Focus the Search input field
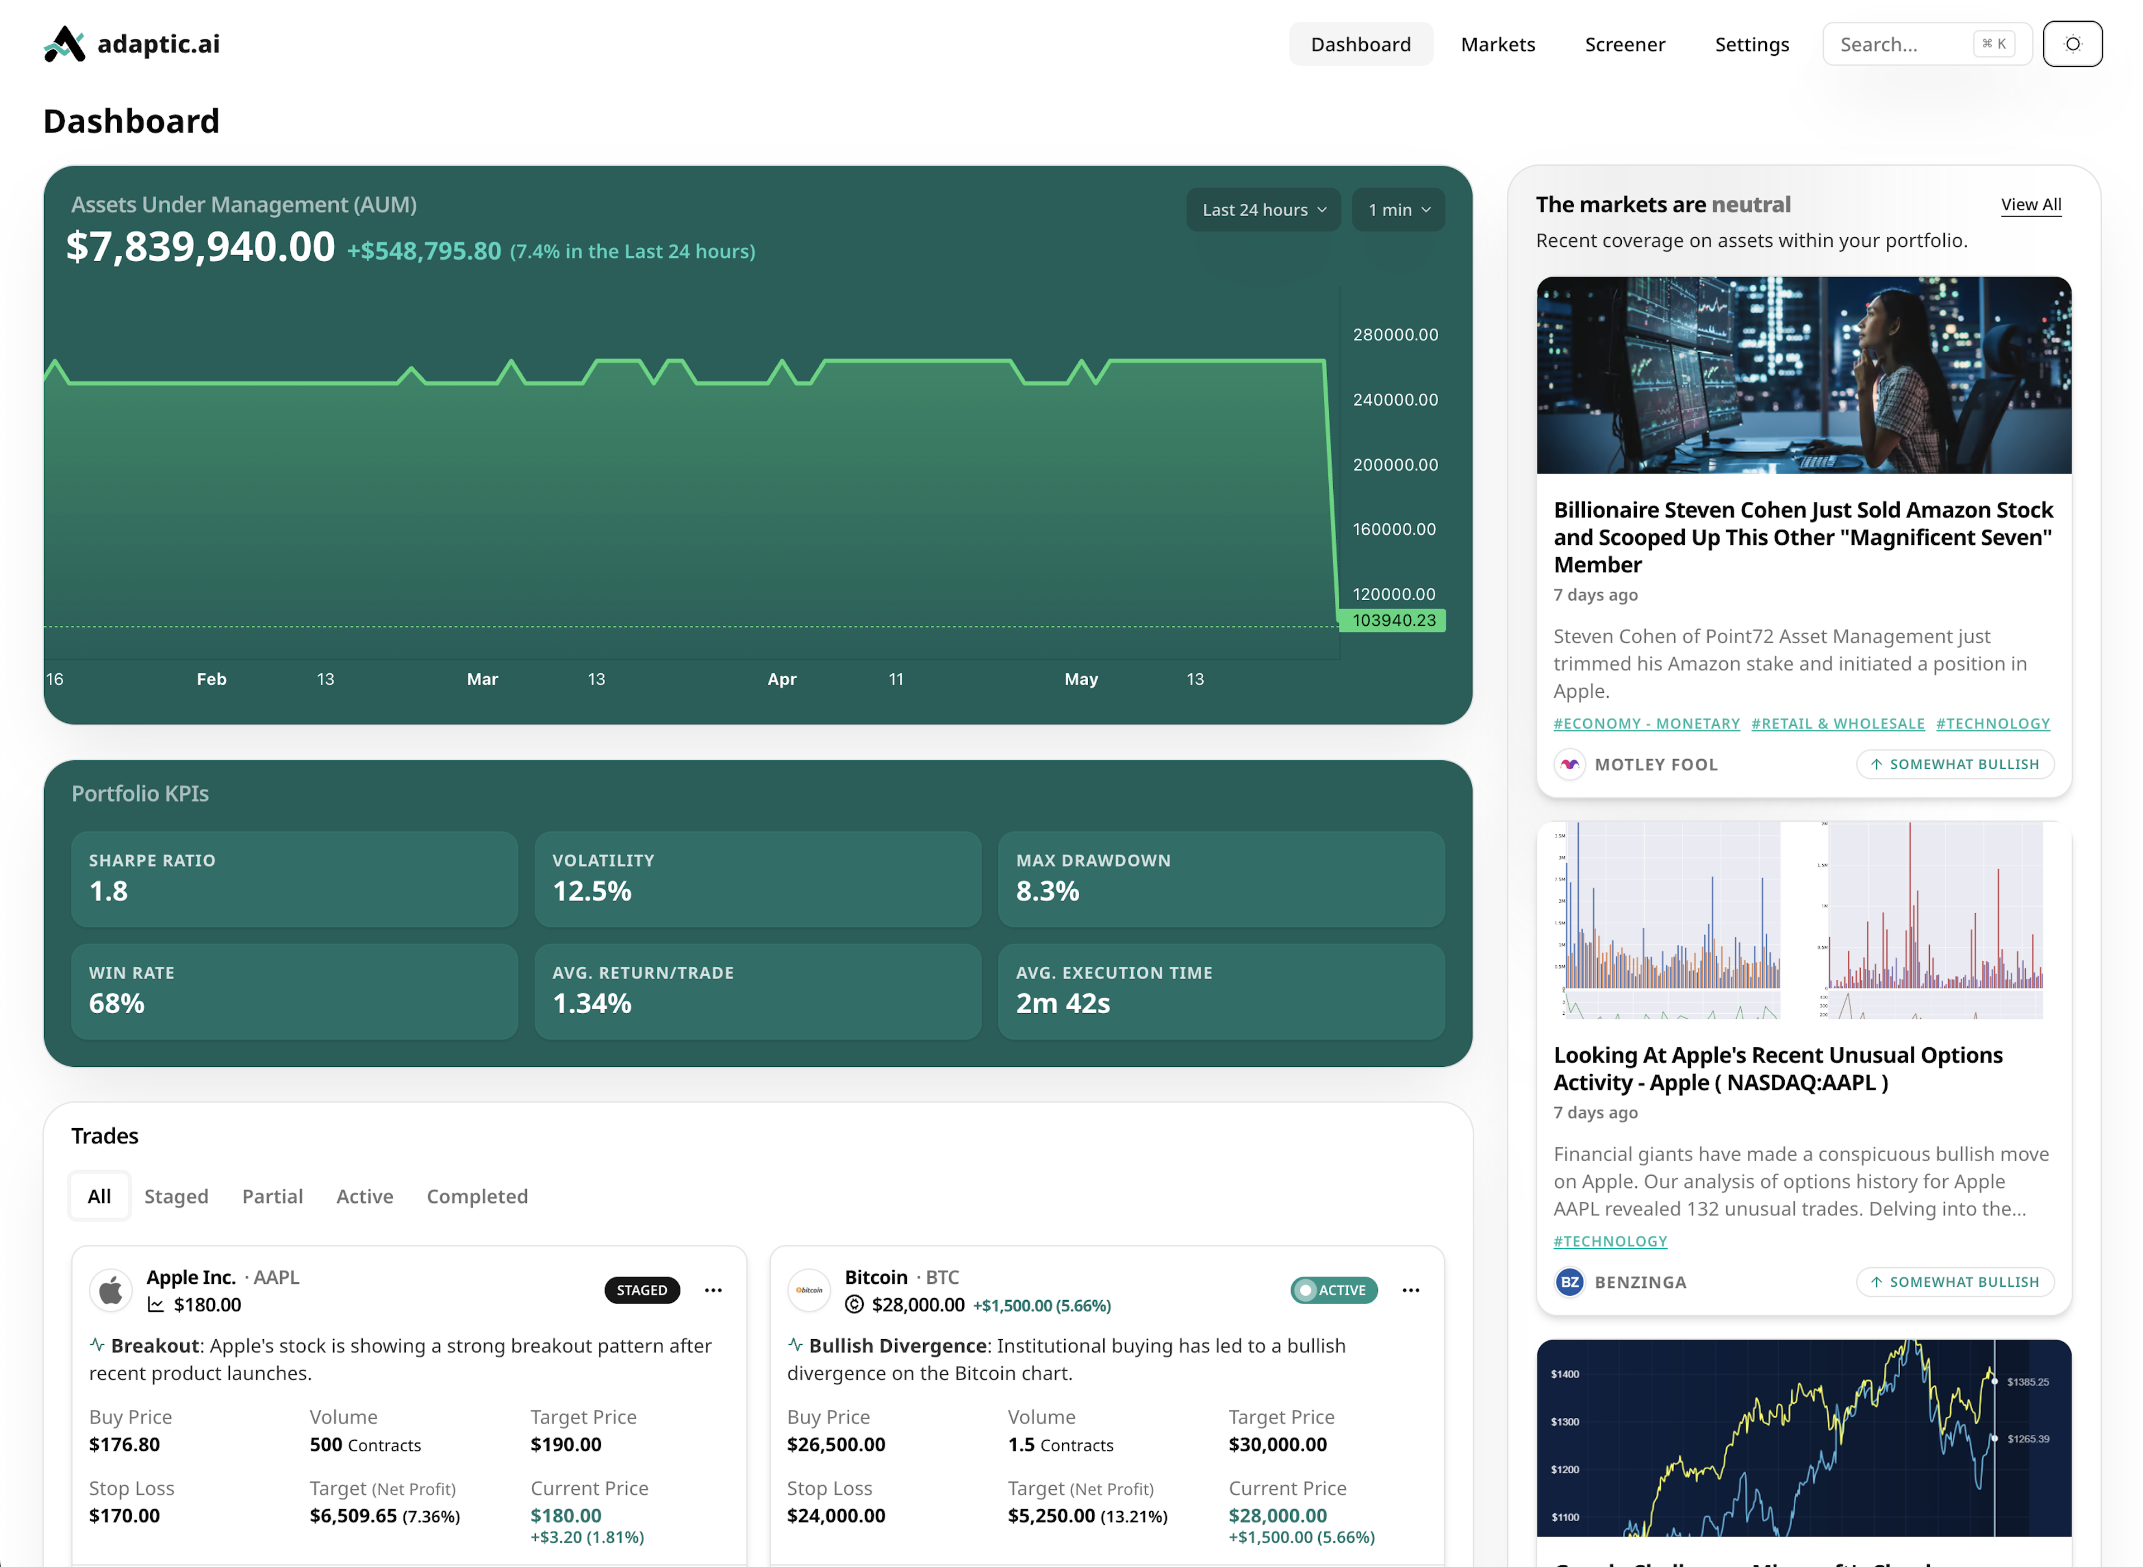This screenshot has height=1567, width=2143. tap(1926, 45)
